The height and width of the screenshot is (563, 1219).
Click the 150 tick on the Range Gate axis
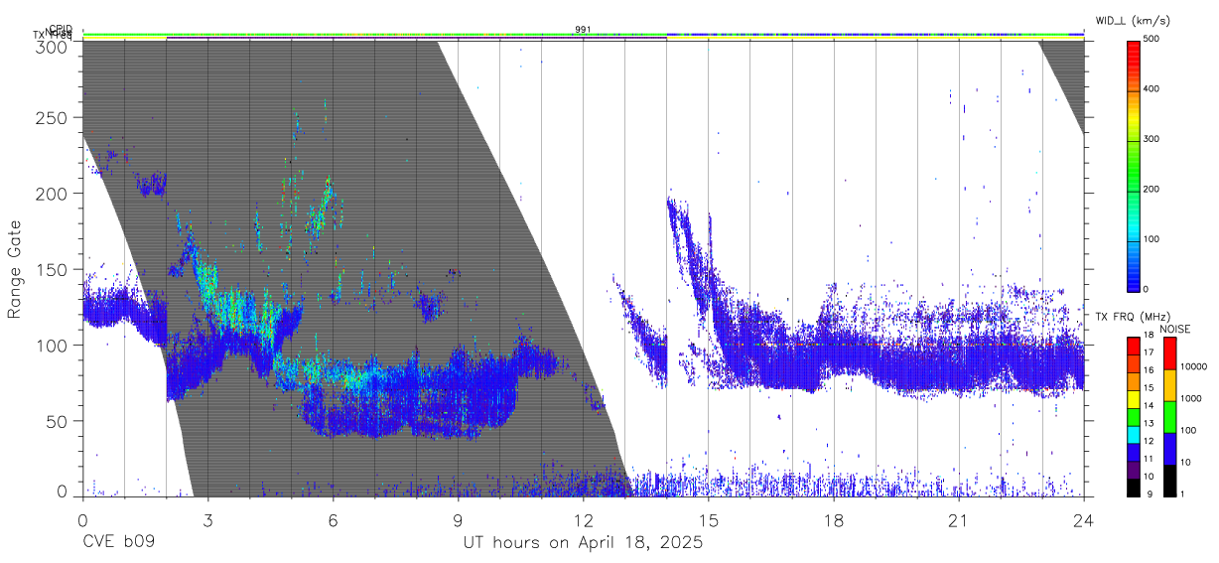pos(52,269)
